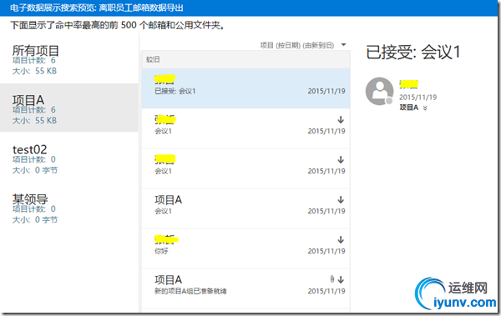Click the down-arrow icon on the 你好 message

click(x=341, y=240)
